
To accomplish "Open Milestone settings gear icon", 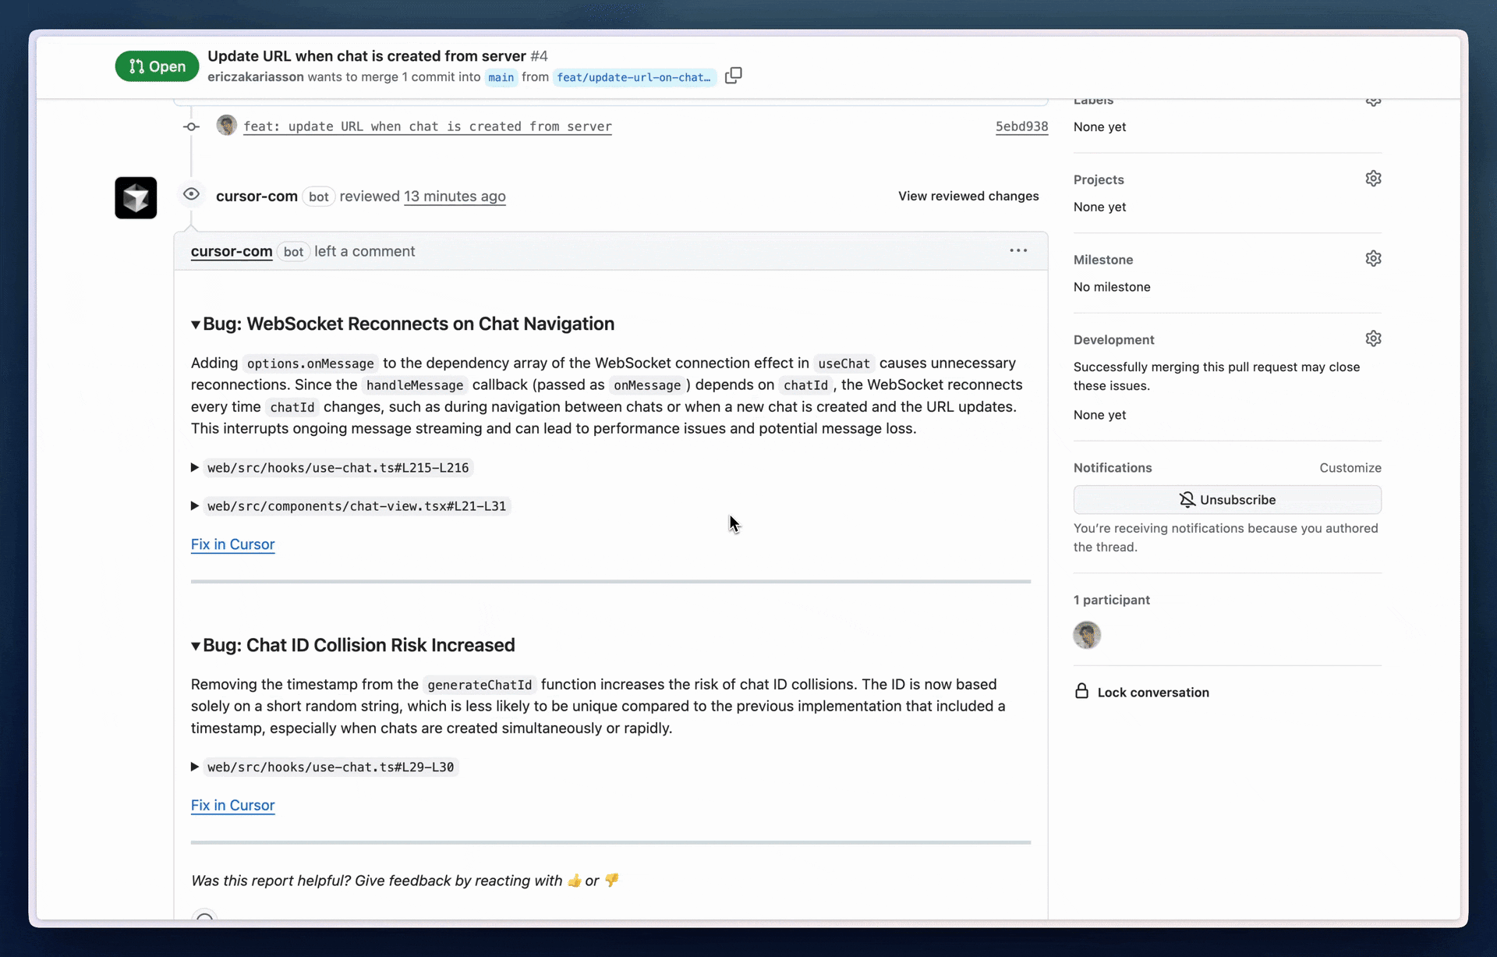I will (x=1373, y=258).
